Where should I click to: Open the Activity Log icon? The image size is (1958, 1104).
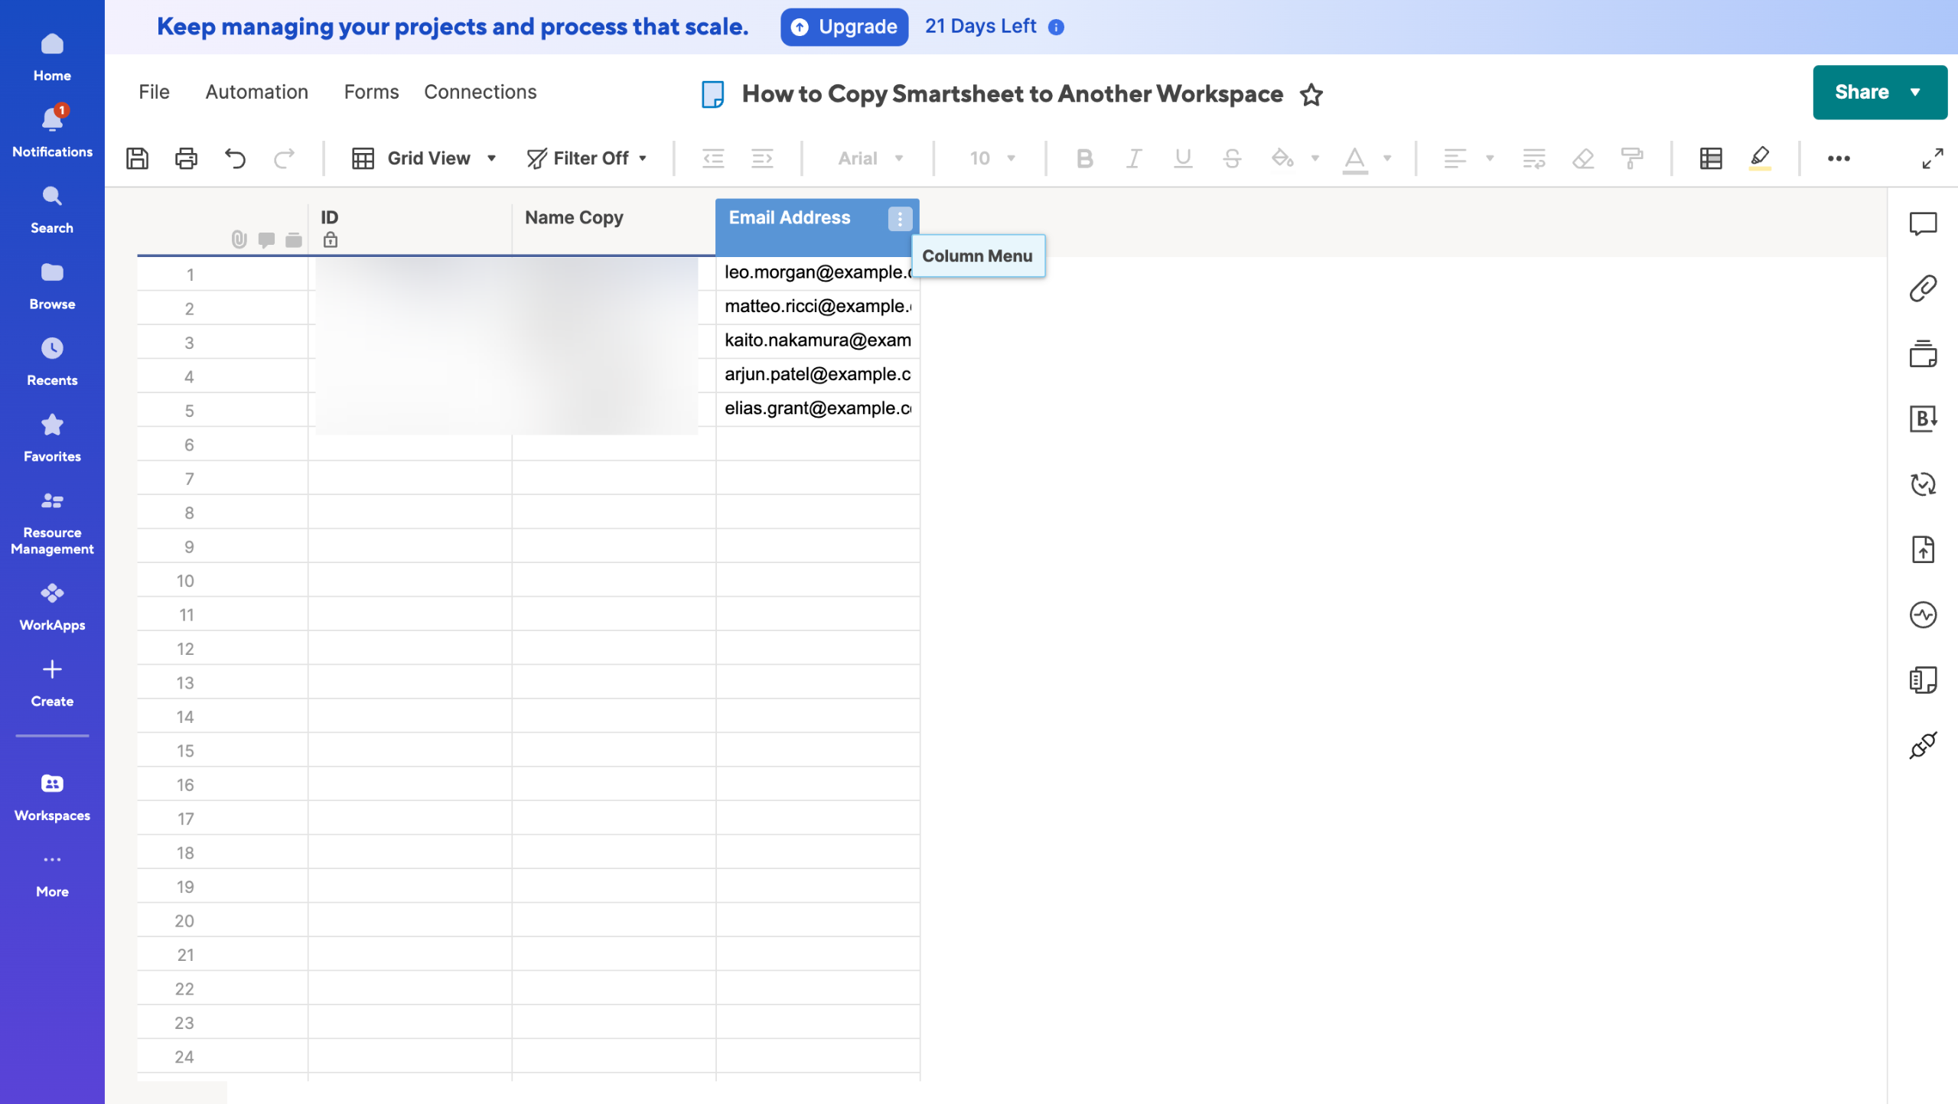tap(1922, 614)
